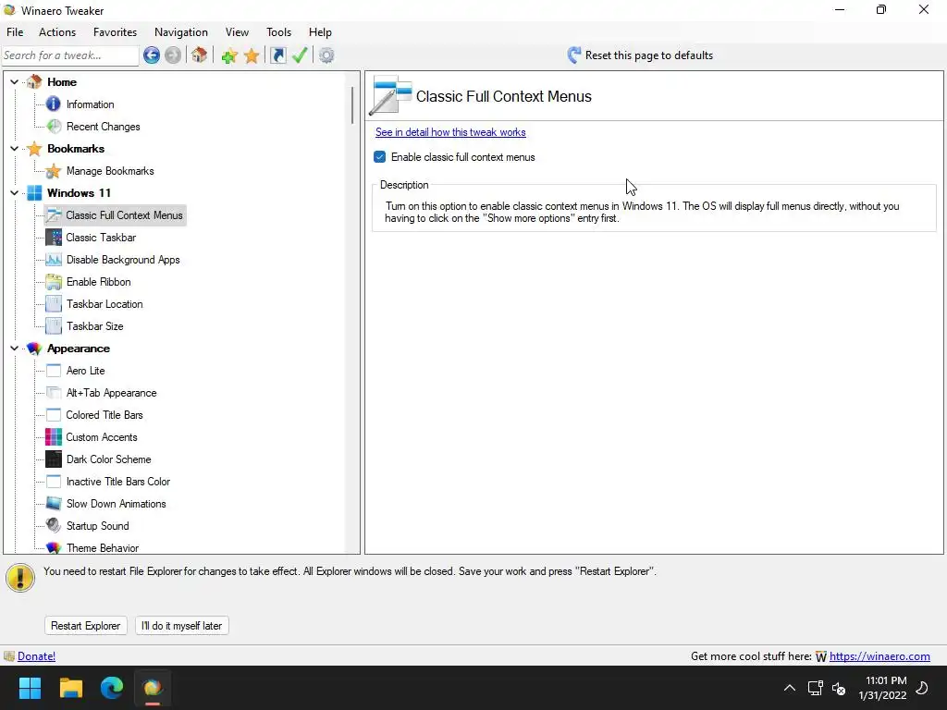Click the Aero Lite window icon
Screen dimensions: 947x710
tap(53, 371)
